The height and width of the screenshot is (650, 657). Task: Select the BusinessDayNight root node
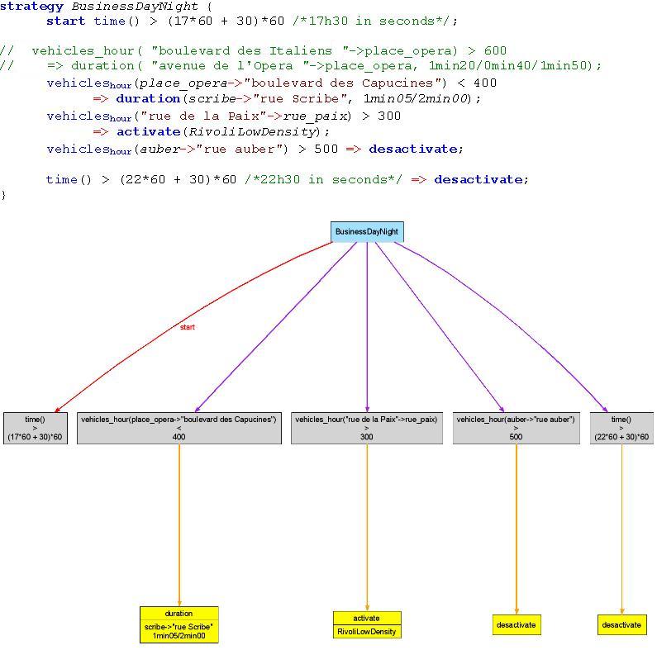coord(367,231)
